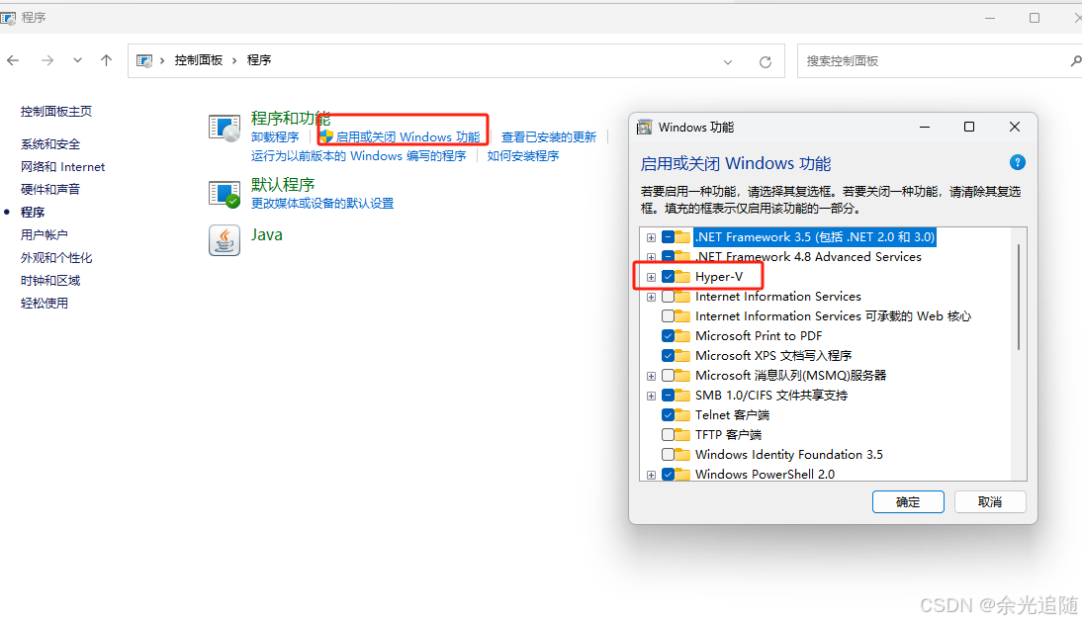Refresh the Control Panel view
1082x622 pixels.
[x=766, y=60]
